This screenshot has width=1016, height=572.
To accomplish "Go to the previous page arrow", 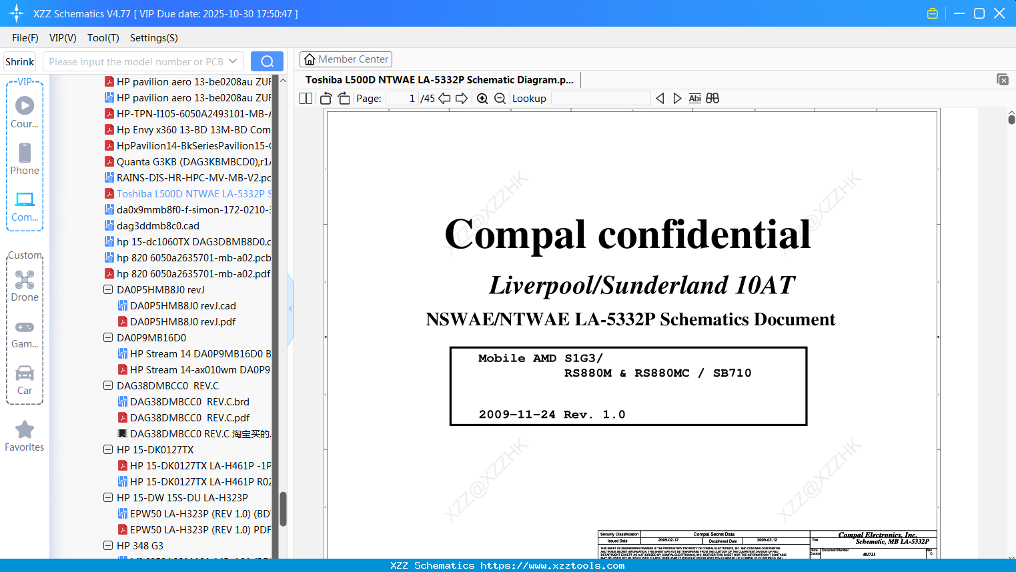I will tap(444, 99).
